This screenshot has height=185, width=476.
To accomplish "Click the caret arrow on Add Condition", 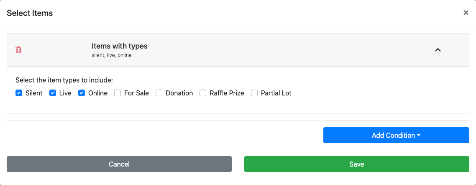I will click(419, 136).
